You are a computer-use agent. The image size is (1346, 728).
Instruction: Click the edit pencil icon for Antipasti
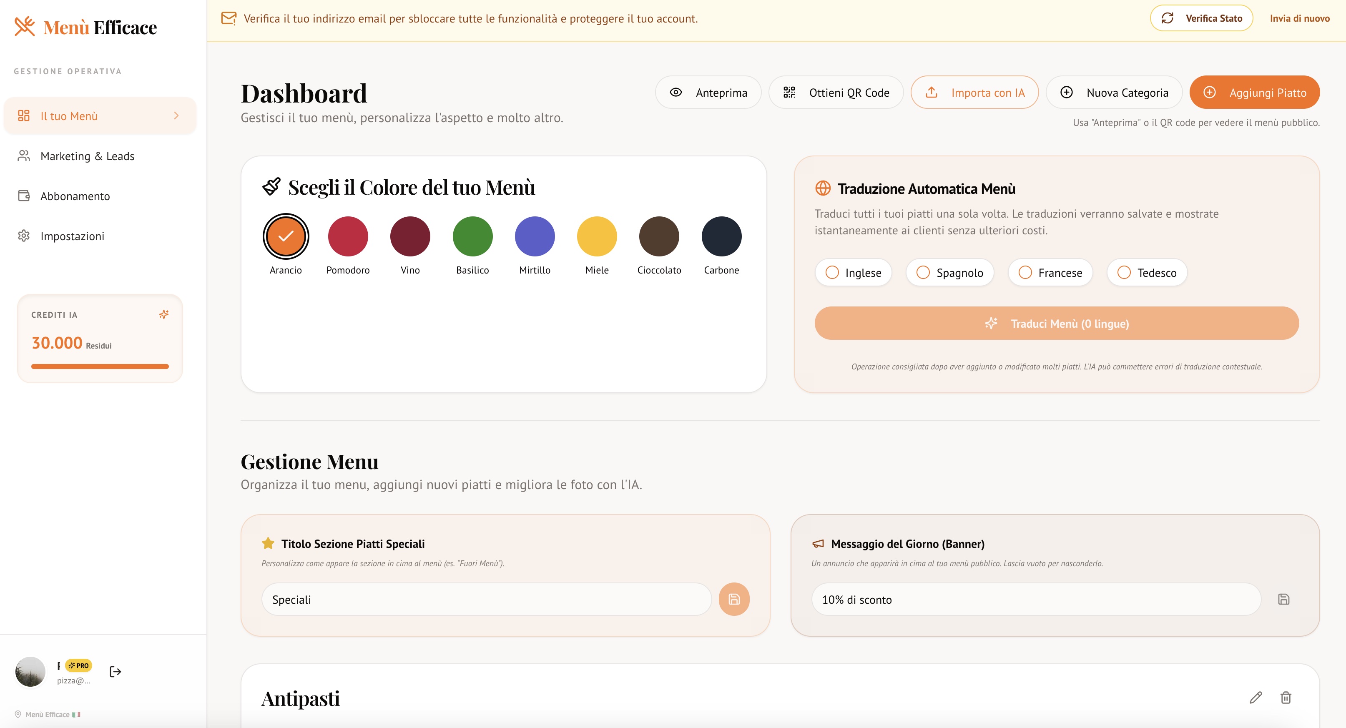(1256, 698)
